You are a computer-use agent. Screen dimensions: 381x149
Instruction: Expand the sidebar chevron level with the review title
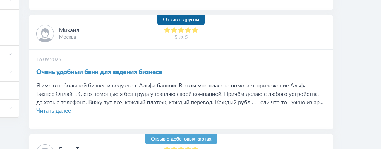click(x=10, y=72)
